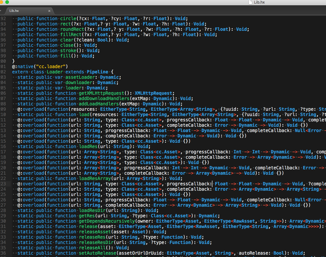Viewport: 326px width, 257px height.
Task: Click the 'autoRelease' parameter name
Action: [253, 253]
